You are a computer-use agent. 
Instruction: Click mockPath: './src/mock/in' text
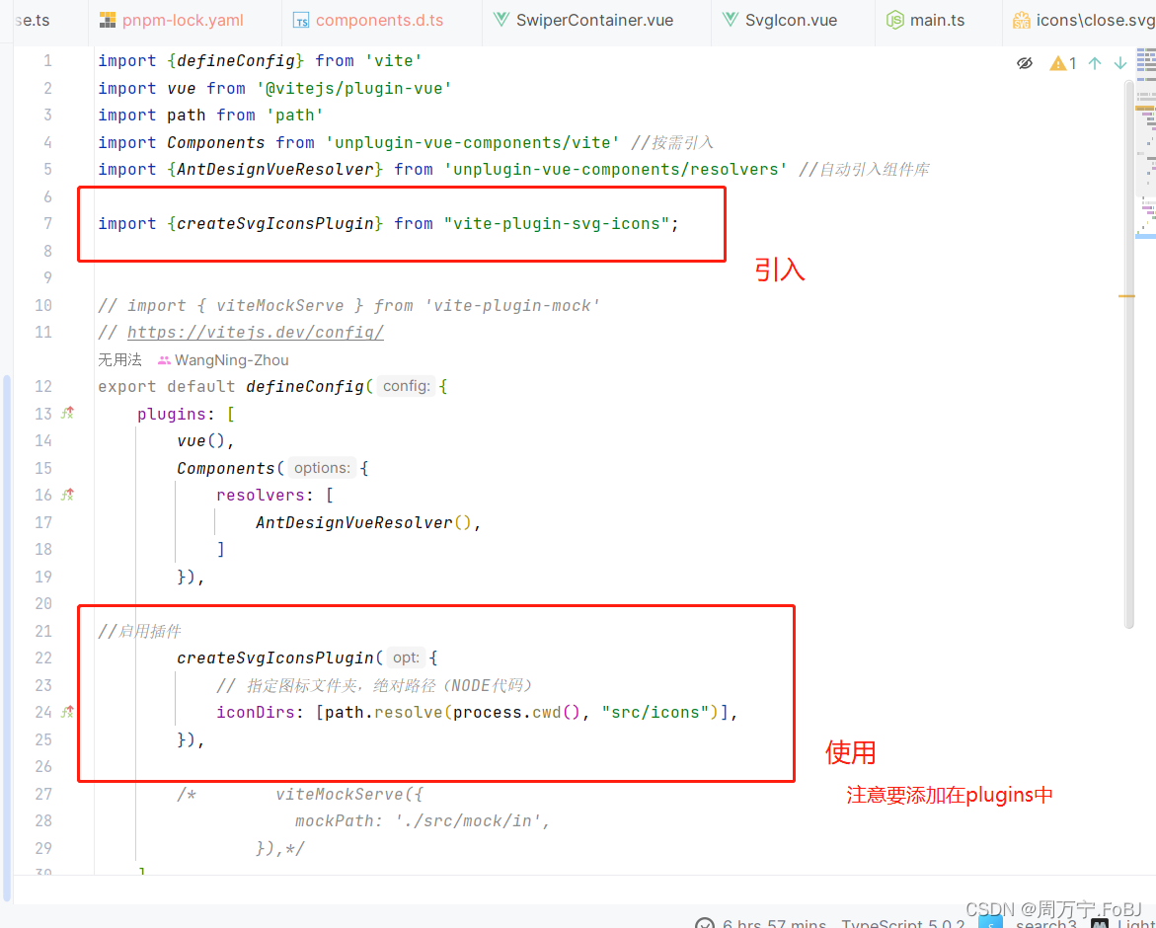[418, 821]
